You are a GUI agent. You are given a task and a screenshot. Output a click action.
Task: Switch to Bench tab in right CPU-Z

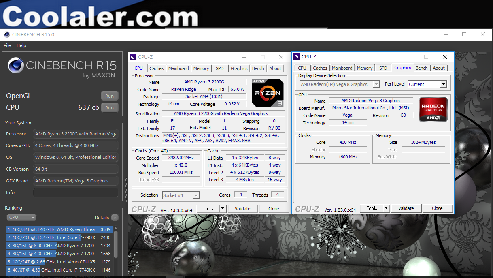tap(422, 68)
